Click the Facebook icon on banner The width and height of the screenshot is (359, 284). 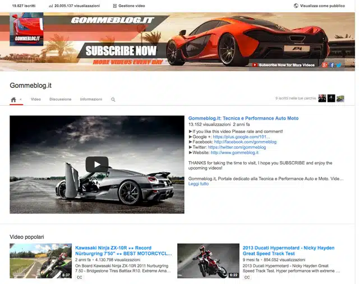[332, 65]
